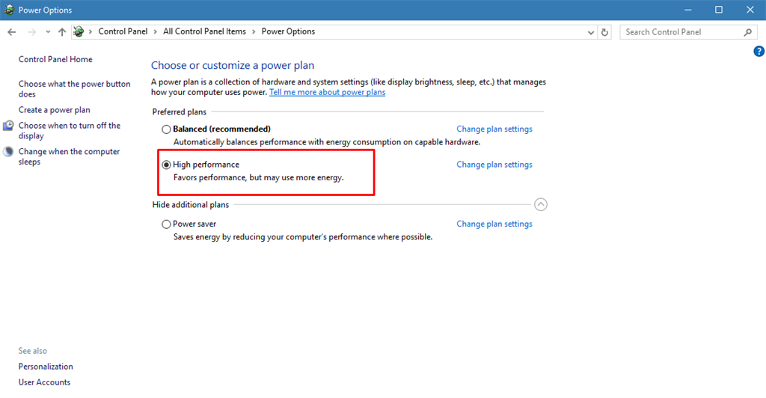766x398 pixels.
Task: Select the Balanced (recommended) plan
Action: (x=166, y=129)
